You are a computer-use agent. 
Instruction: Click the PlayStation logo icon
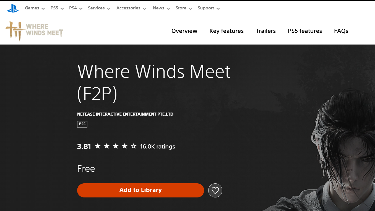click(x=13, y=9)
